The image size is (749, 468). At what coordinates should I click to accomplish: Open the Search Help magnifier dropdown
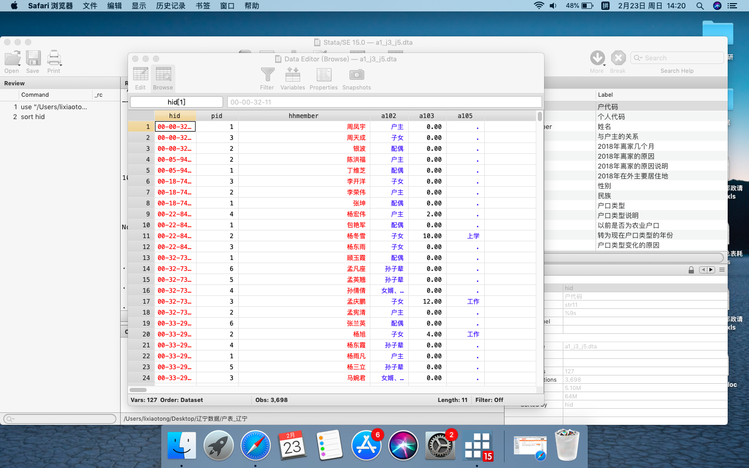coord(638,58)
